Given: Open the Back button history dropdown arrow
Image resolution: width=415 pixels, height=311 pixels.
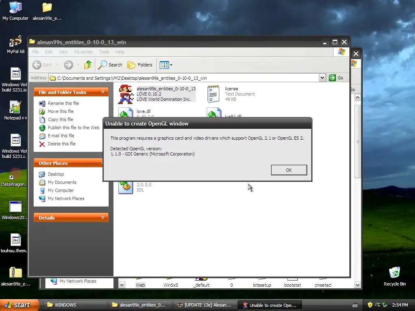Looking at the screenshot, I should (x=57, y=65).
